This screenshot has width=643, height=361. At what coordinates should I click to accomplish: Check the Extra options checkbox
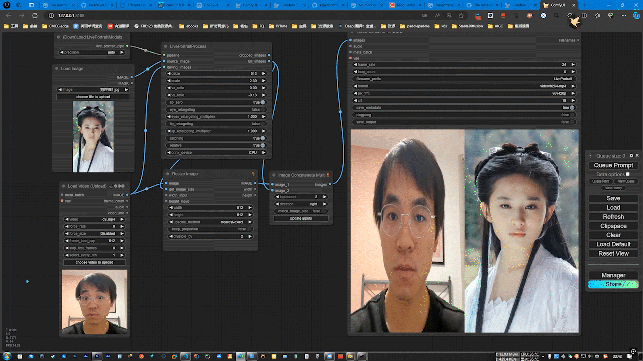[627, 174]
